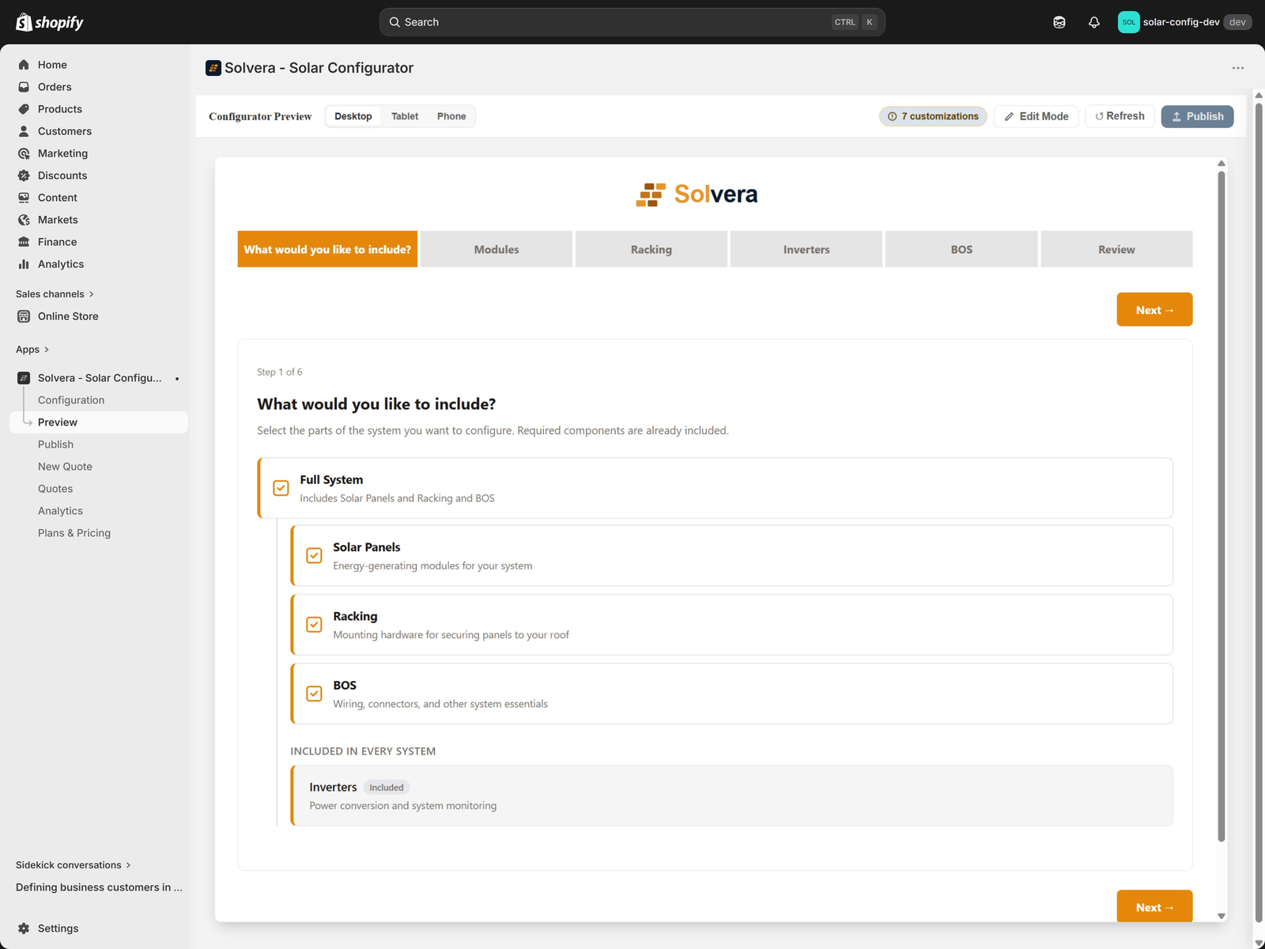
Task: Open Publish in sidebar app menu
Action: [x=55, y=444]
